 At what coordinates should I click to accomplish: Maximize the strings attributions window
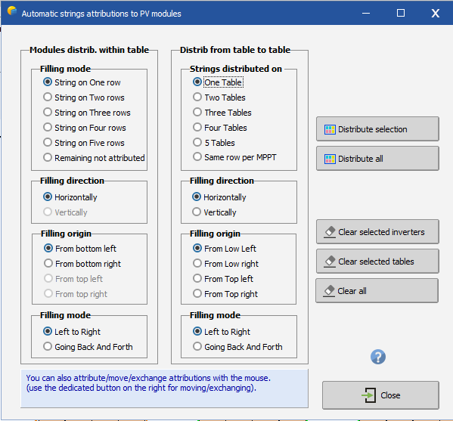point(401,13)
